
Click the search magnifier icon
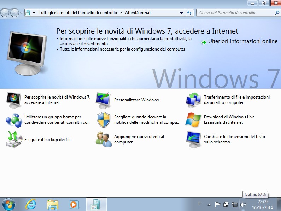pyautogui.click(x=277, y=13)
